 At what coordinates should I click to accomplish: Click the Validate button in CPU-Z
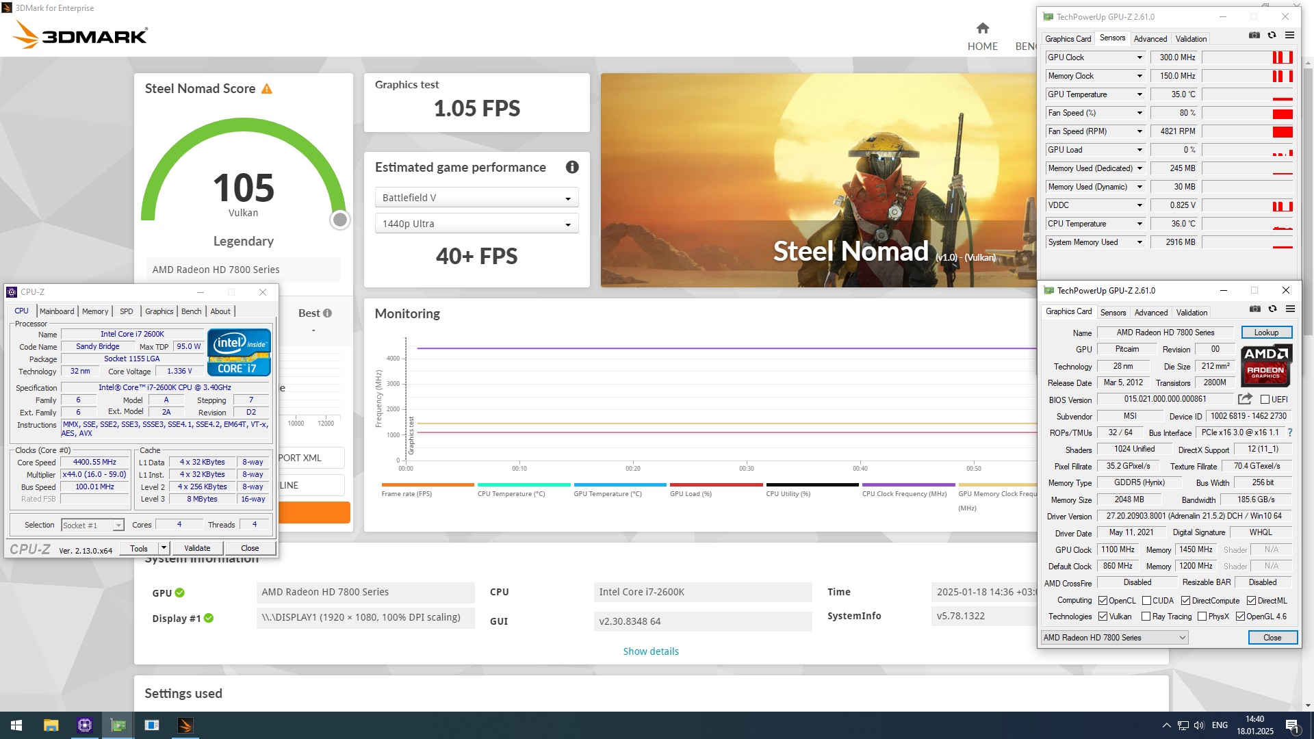click(x=197, y=548)
